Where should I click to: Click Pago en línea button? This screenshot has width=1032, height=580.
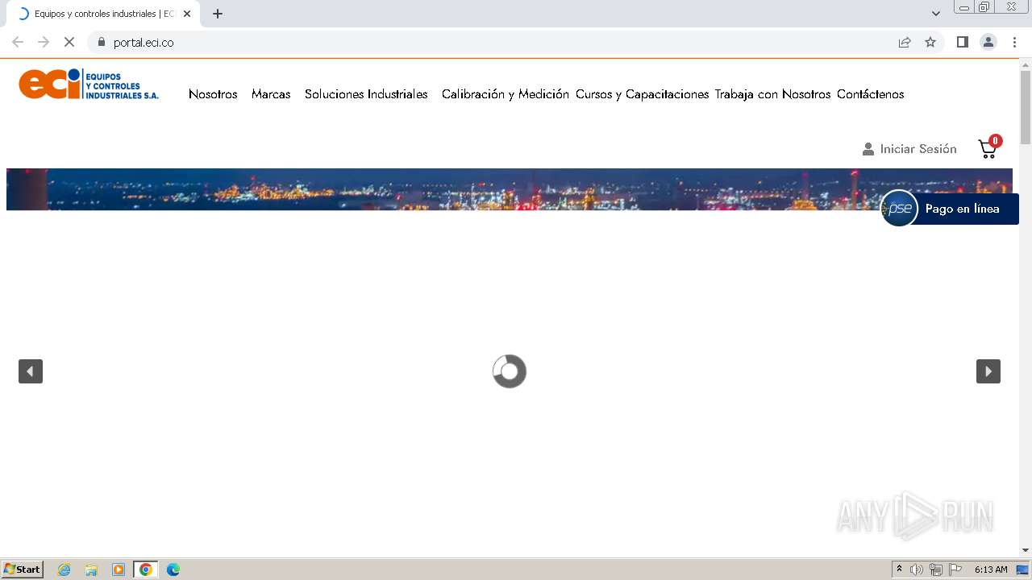point(963,209)
